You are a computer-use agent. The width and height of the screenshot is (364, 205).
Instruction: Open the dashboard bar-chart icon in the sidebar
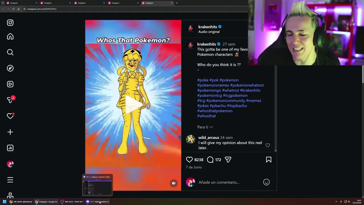click(10, 148)
